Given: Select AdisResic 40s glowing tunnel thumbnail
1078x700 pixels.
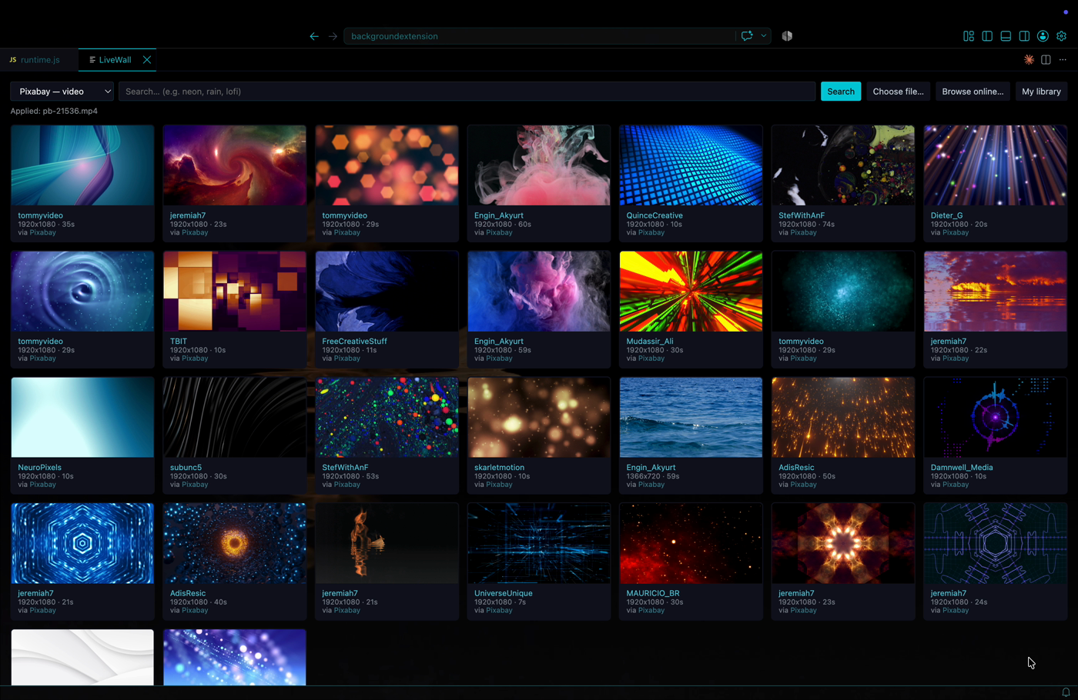Looking at the screenshot, I should (234, 544).
